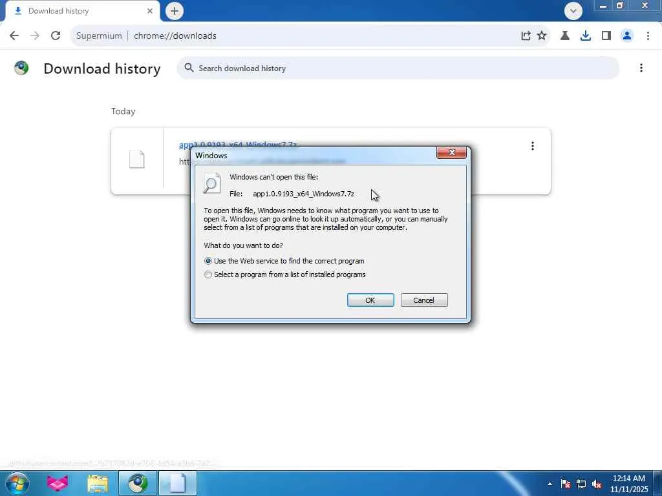Reload the downloads page

(56, 36)
